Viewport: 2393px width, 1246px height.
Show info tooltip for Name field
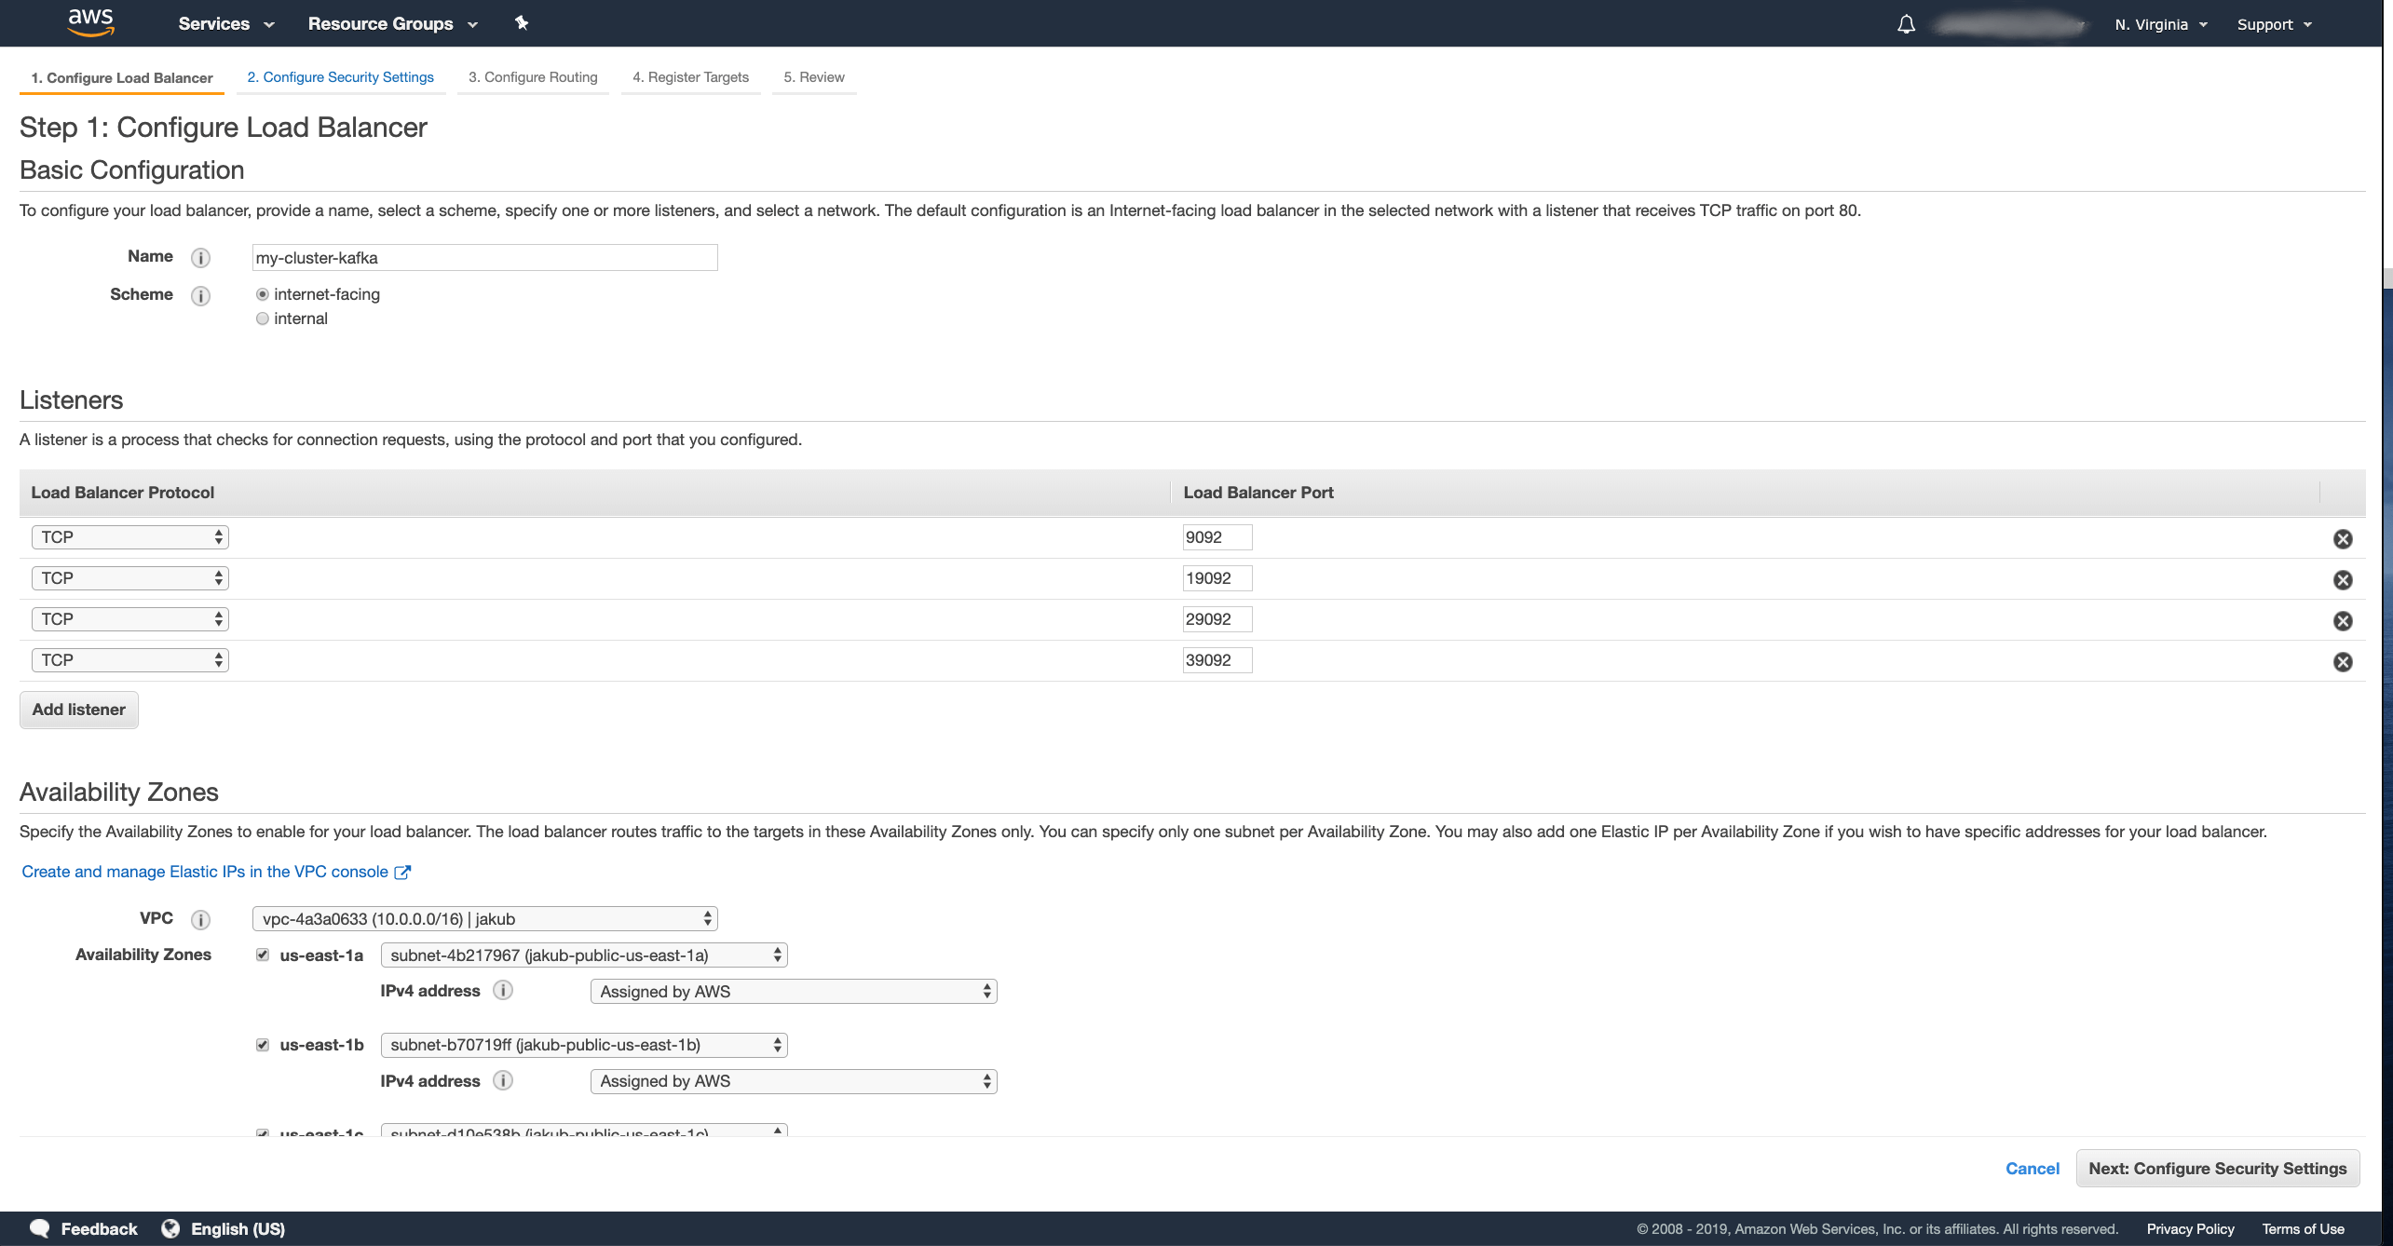pos(200,258)
